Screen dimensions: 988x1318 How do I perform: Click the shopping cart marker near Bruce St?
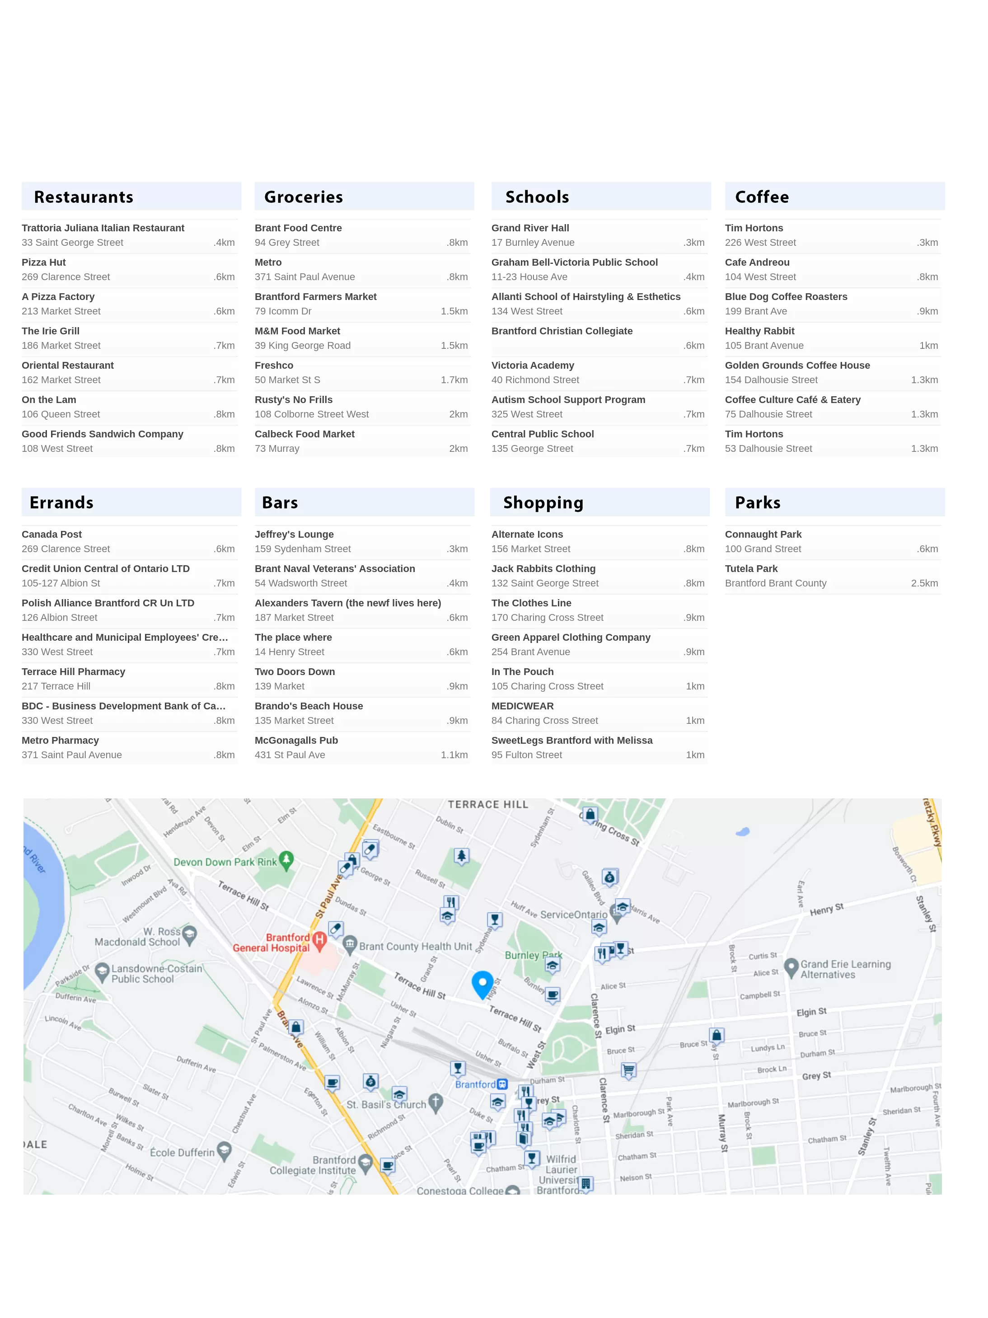pos(628,1070)
